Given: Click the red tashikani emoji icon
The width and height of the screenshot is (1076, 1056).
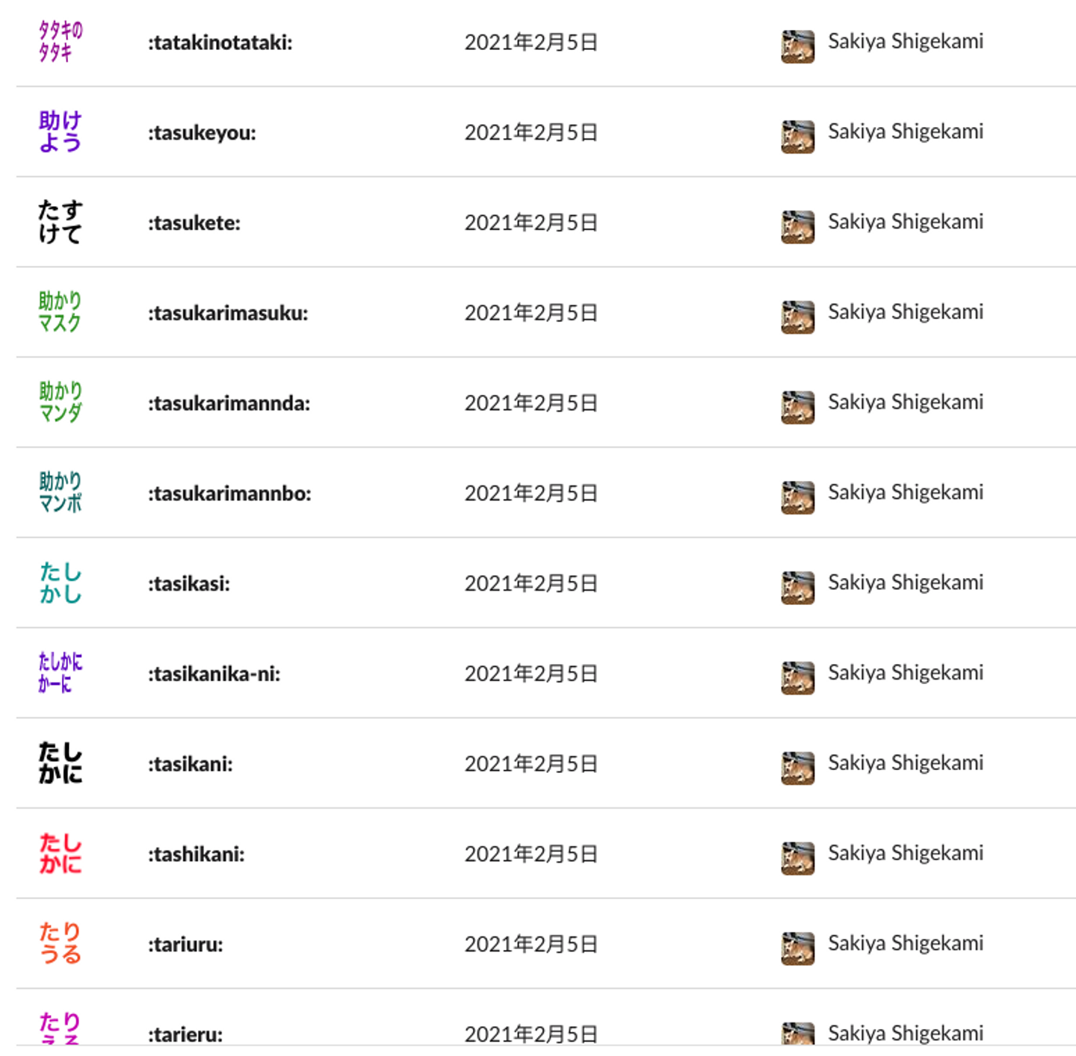Looking at the screenshot, I should click(x=60, y=854).
